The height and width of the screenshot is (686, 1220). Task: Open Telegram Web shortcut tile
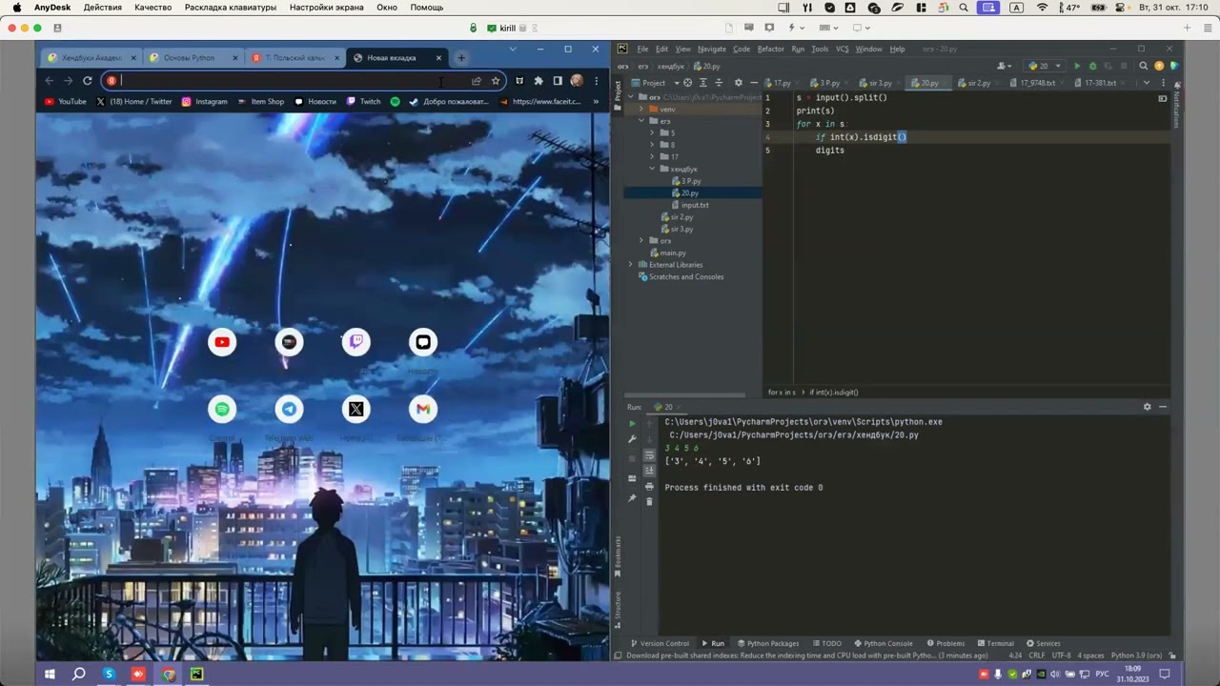(289, 409)
